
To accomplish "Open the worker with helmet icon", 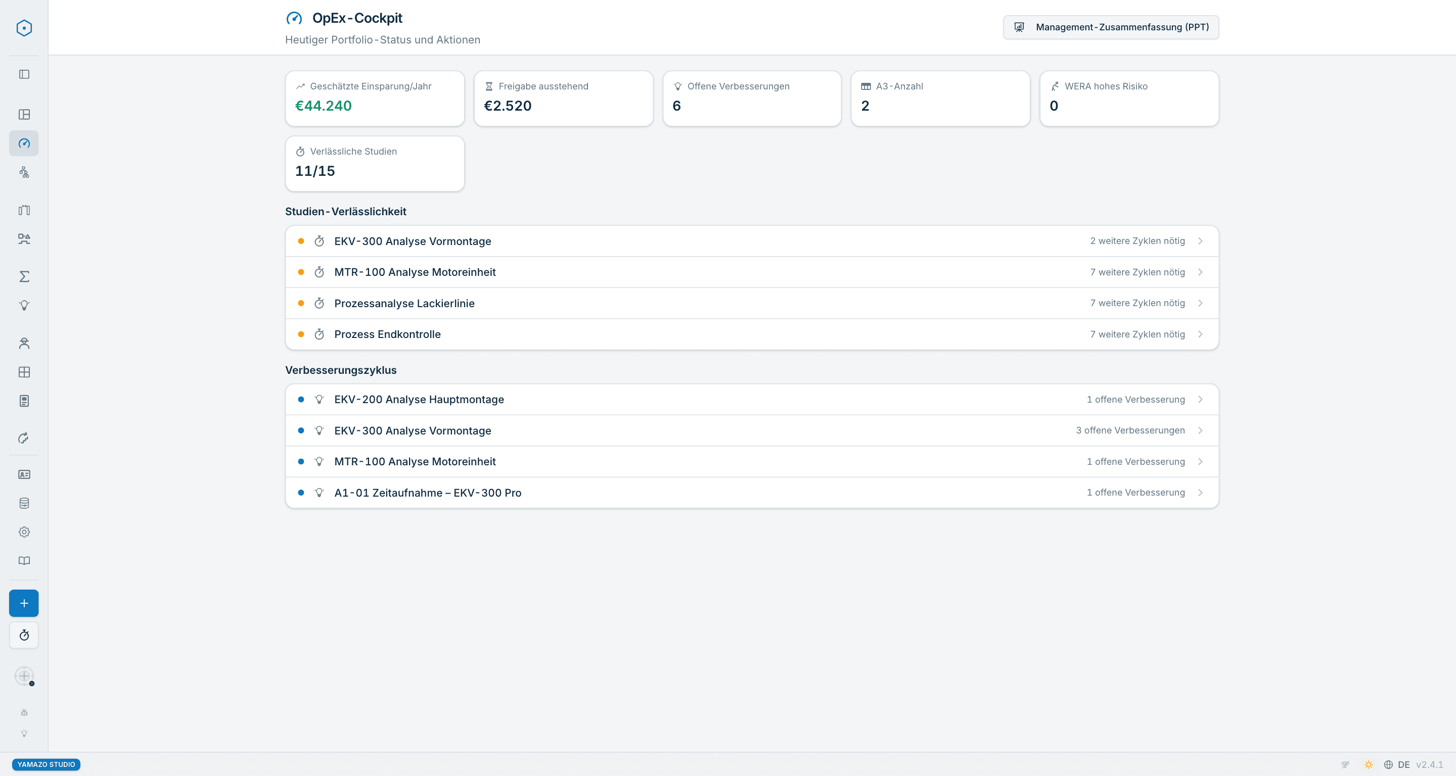I will click(24, 344).
